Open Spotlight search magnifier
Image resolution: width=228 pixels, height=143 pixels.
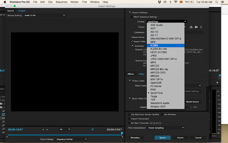217,2
